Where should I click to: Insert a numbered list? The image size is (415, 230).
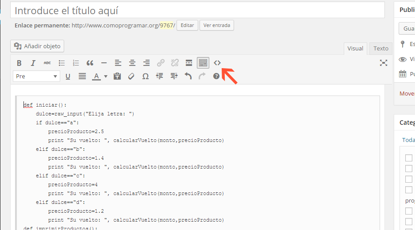click(76, 63)
